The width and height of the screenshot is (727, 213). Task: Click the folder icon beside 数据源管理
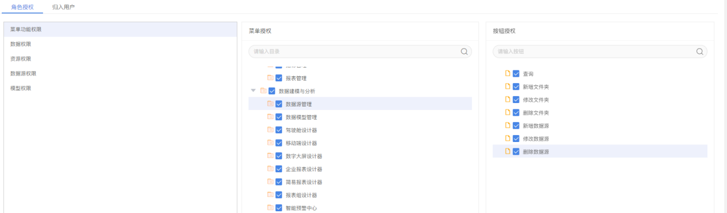(270, 104)
